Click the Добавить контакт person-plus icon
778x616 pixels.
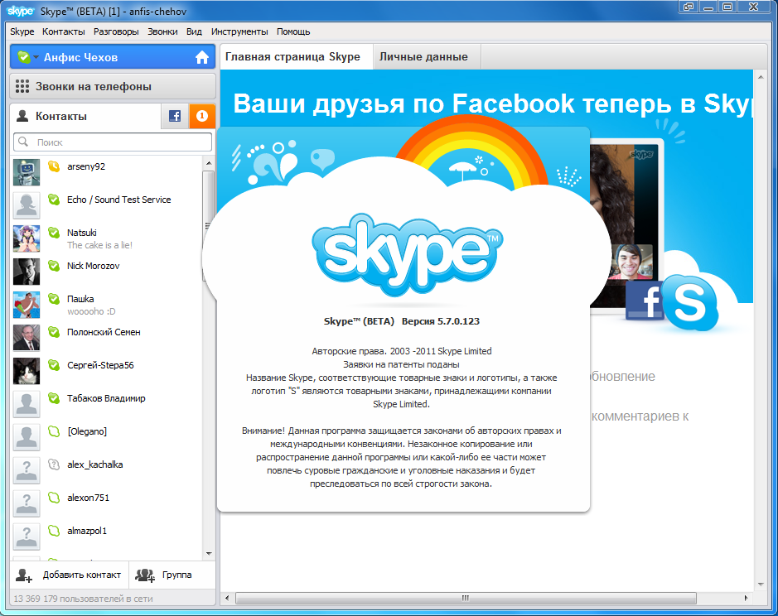click(24, 575)
